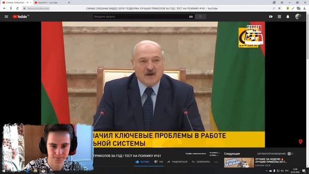The width and height of the screenshot is (309, 174).
Task: Switch to the first browser tab
Action: 15,2
